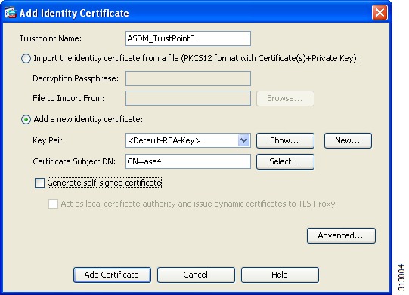Select Add a new identity certificate option
This screenshot has width=409, height=295.
pos(26,120)
